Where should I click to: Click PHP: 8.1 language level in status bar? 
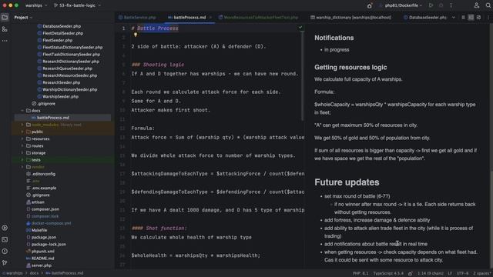coord(361,273)
